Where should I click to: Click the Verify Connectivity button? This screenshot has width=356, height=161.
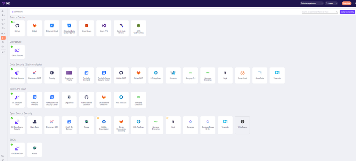(x=347, y=12)
